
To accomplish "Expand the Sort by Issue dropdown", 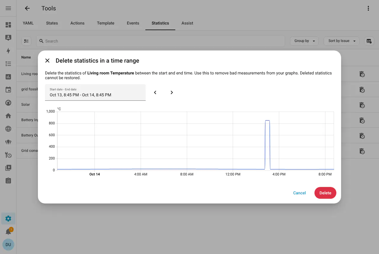I will pyautogui.click(x=342, y=41).
